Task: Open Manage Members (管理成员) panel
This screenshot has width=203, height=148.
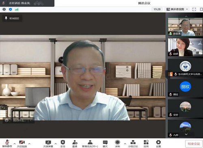Action: click(90, 144)
